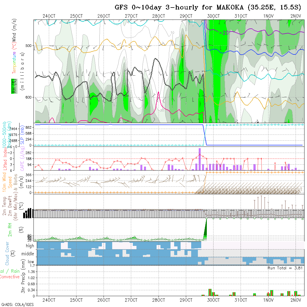Click the green 2m RH axis label
The image size is (307, 307).
tap(10, 229)
